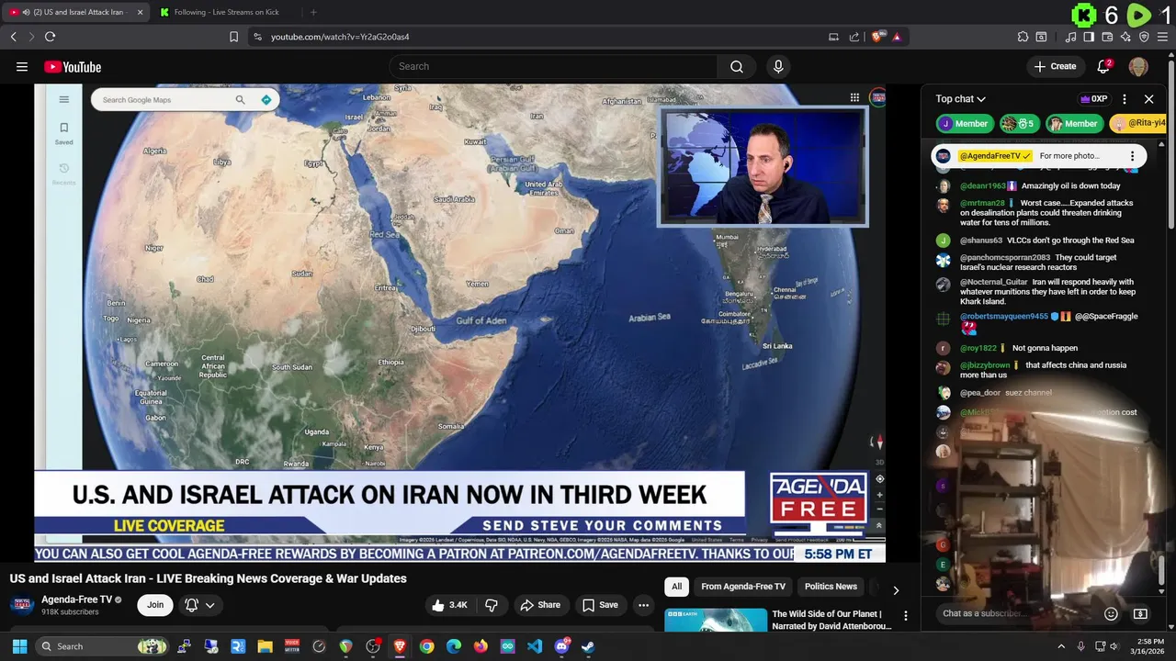Open a new browser tab

click(x=313, y=12)
